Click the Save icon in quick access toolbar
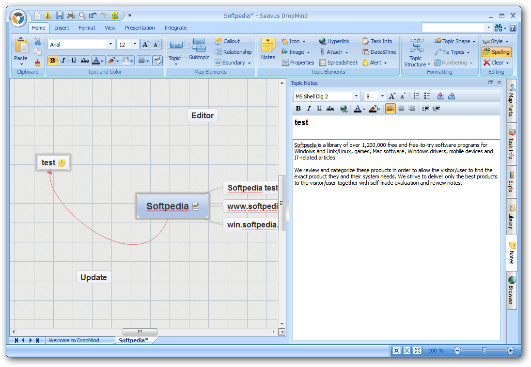 [x=60, y=15]
